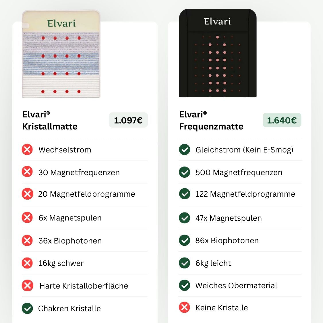
Task: Select the X icon next to 16kg schwer
Action: click(27, 263)
